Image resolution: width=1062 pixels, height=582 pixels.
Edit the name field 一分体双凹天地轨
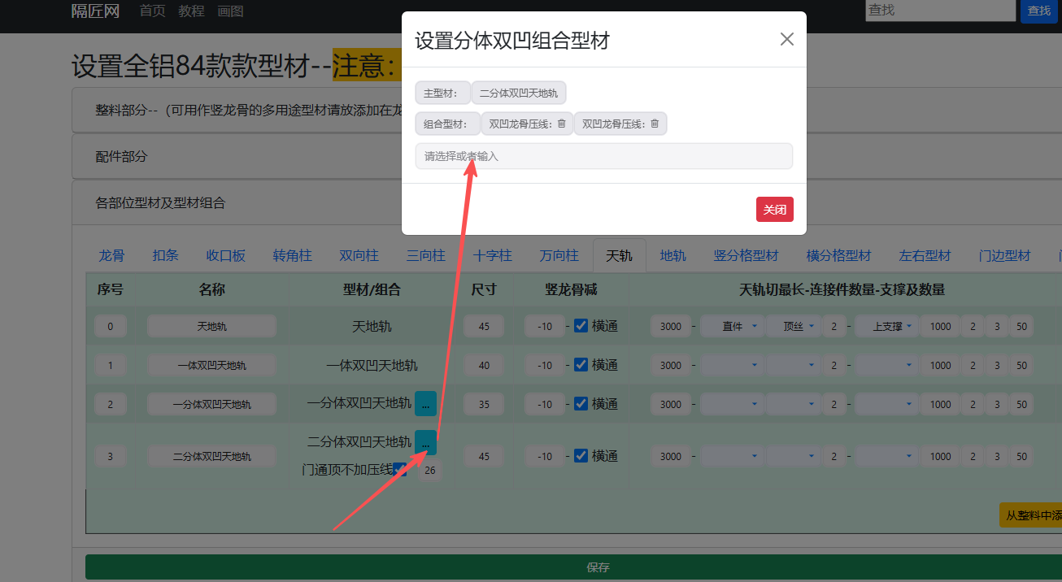(x=211, y=404)
